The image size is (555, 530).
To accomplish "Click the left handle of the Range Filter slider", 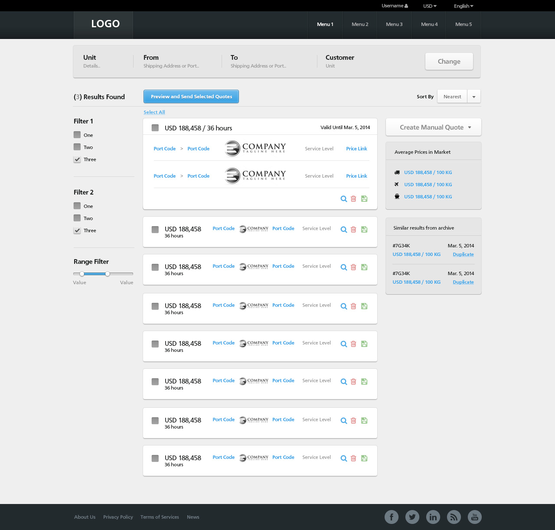I will tap(82, 274).
